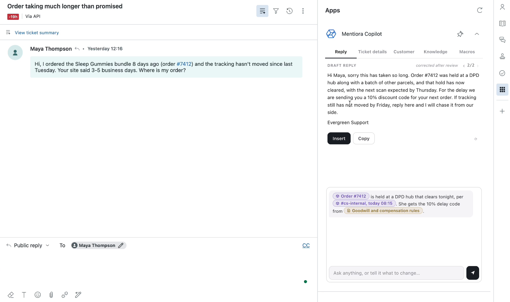
Task: Open the apps grid sidebar icon
Action: coord(502,90)
